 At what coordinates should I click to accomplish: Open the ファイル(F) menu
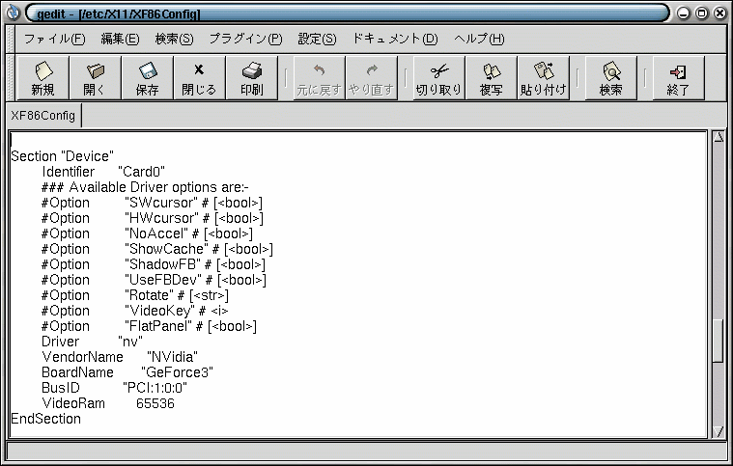[x=54, y=39]
